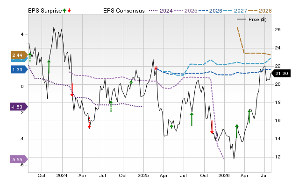Click the 20 label on the price axis
This screenshot has width=299, height=178.
[x=278, y=84]
